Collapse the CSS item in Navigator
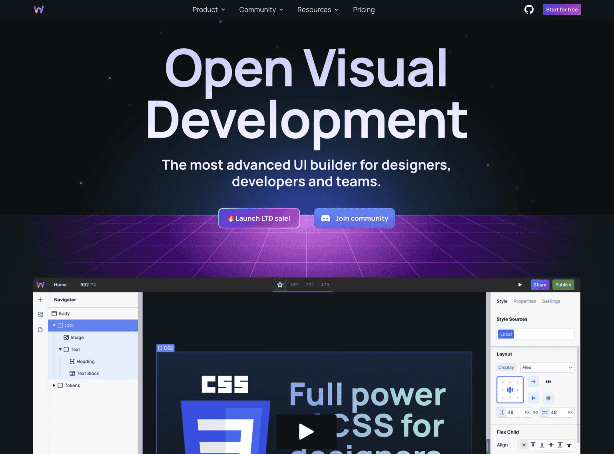Viewport: 614px width, 454px height. pos(54,325)
